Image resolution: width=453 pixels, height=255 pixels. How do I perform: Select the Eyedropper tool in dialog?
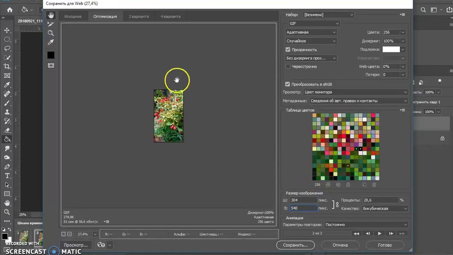pos(51,42)
